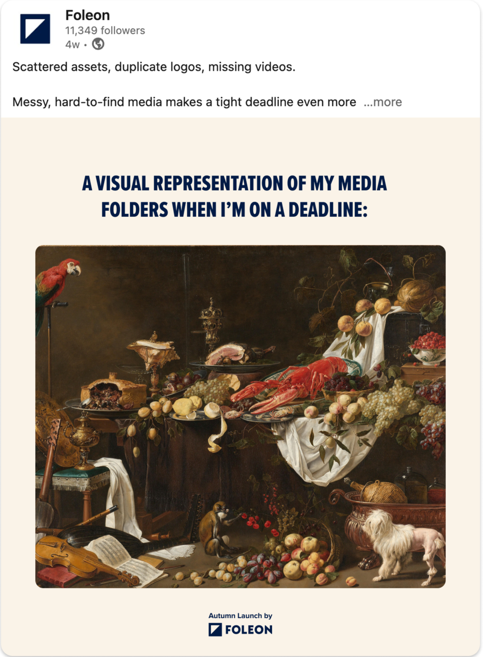Screen dimensions: 483x657
Task: Click the globe public visibility icon
Action: (98, 44)
